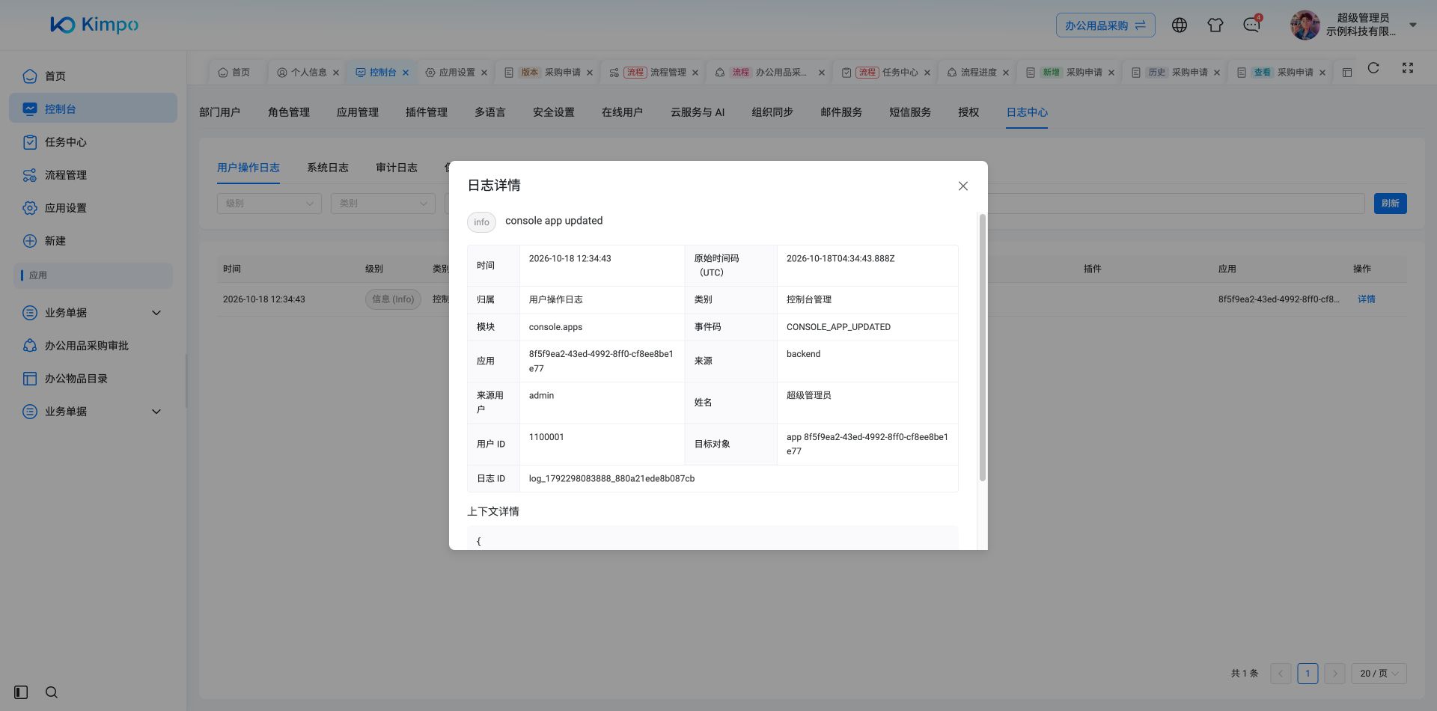Open 应用设置 in the sidebar
This screenshot has width=1437, height=711.
click(93, 208)
